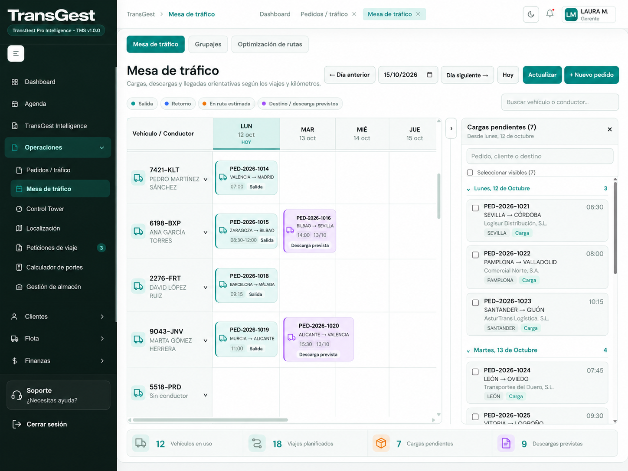The width and height of the screenshot is (628, 471).
Task: Click truck icon for vehicle 6198-BXP
Action: point(138,232)
